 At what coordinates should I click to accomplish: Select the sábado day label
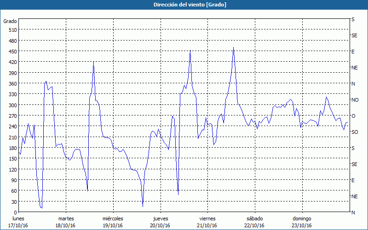254,218
